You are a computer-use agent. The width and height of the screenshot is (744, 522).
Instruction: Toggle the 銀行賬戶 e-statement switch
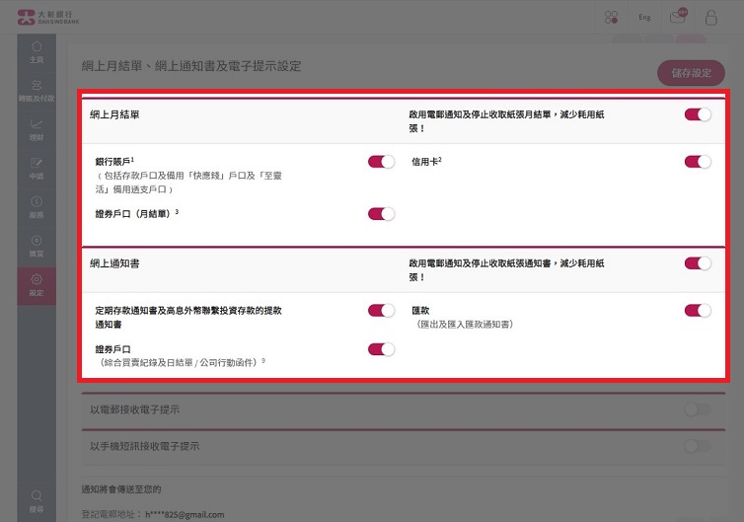pos(381,162)
